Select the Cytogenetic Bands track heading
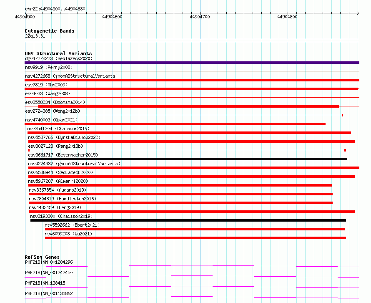Screen dimensions: 371x303 (x=50, y=31)
